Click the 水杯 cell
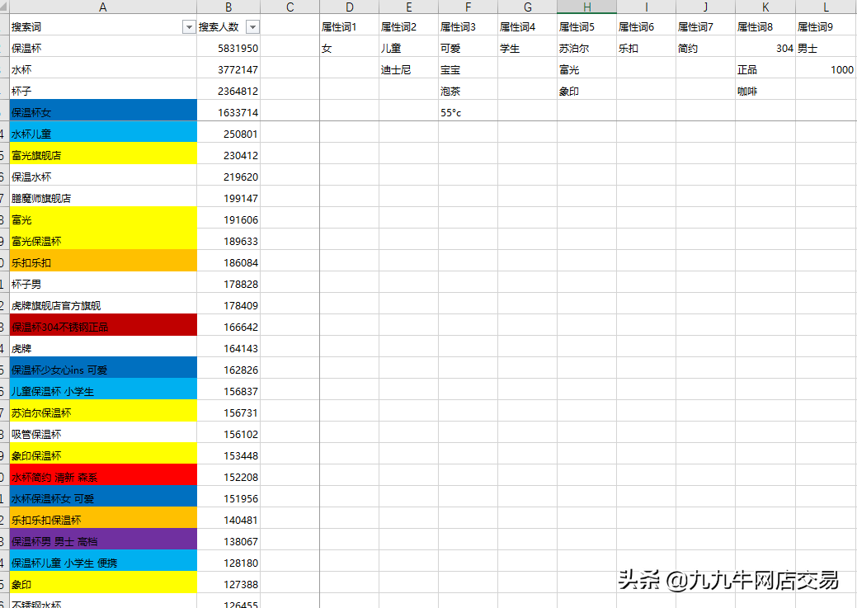 pyautogui.click(x=103, y=69)
